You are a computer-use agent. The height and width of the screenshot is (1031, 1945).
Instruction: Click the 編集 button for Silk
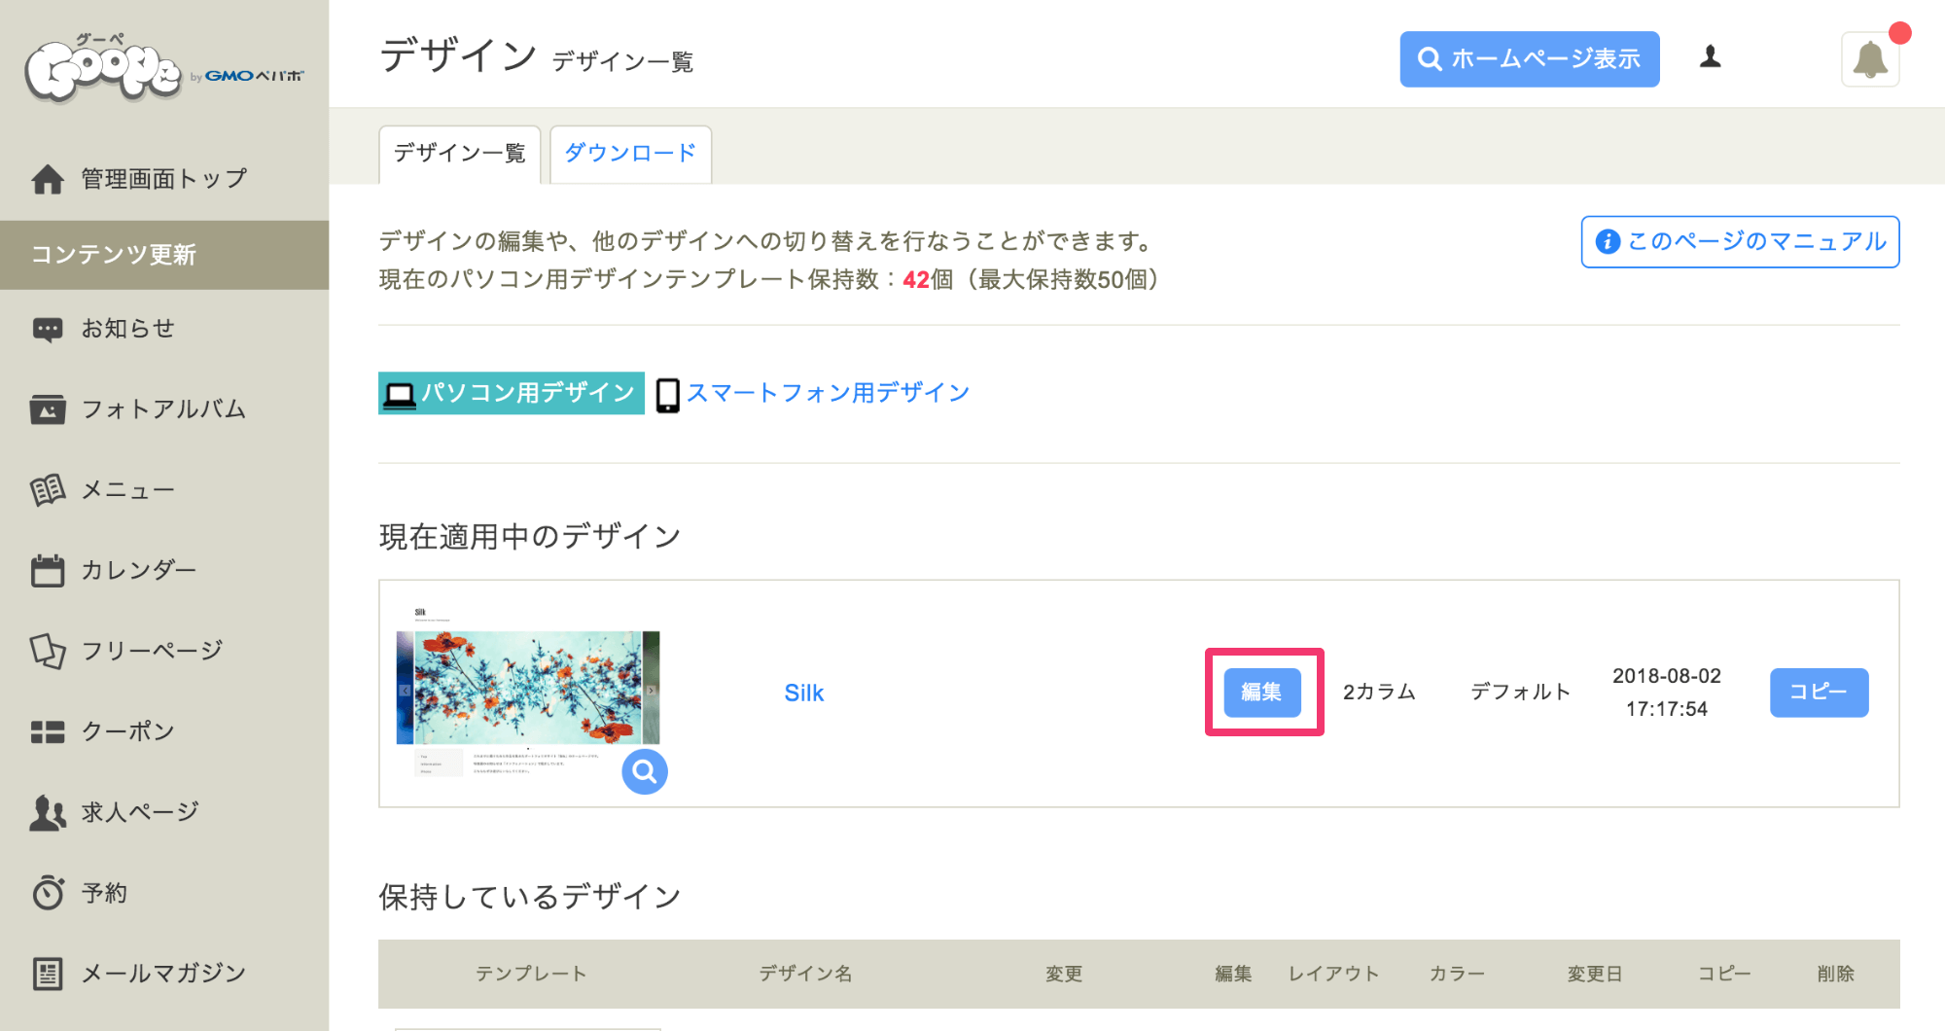(x=1262, y=693)
